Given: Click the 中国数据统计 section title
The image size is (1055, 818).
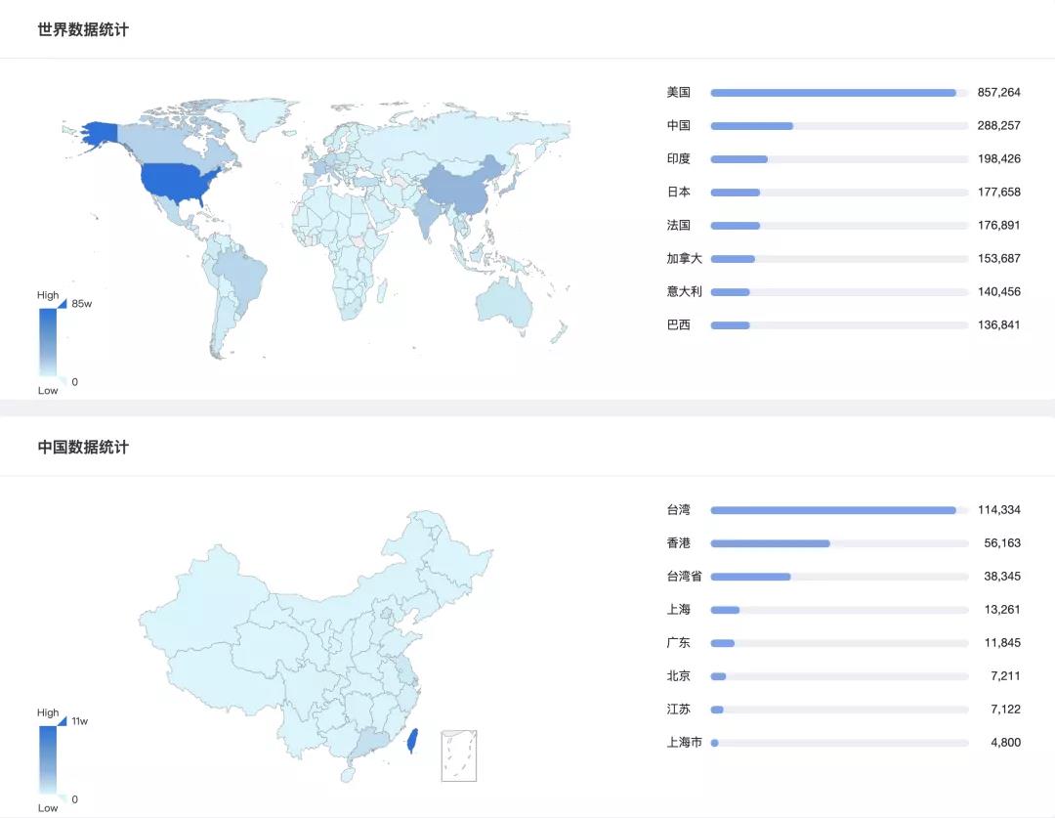Looking at the screenshot, I should click(x=83, y=447).
